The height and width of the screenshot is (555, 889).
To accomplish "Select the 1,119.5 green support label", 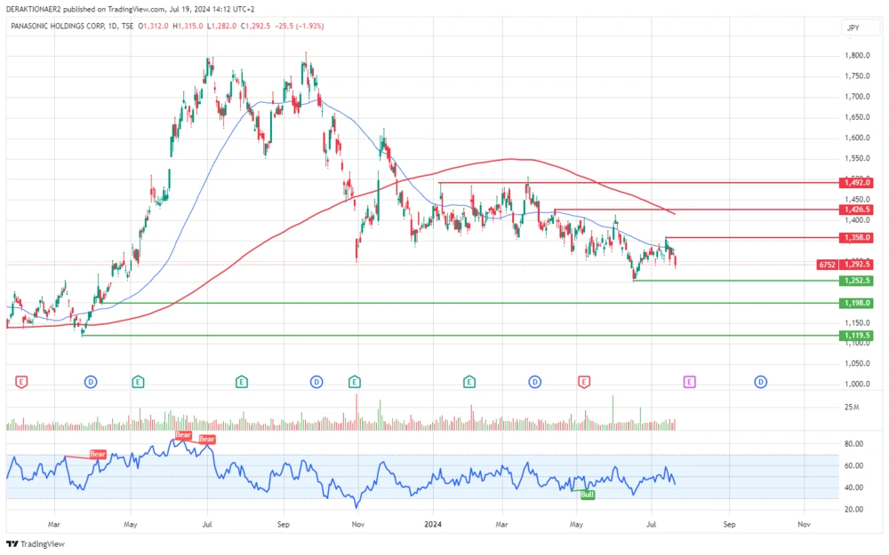I will click(857, 336).
